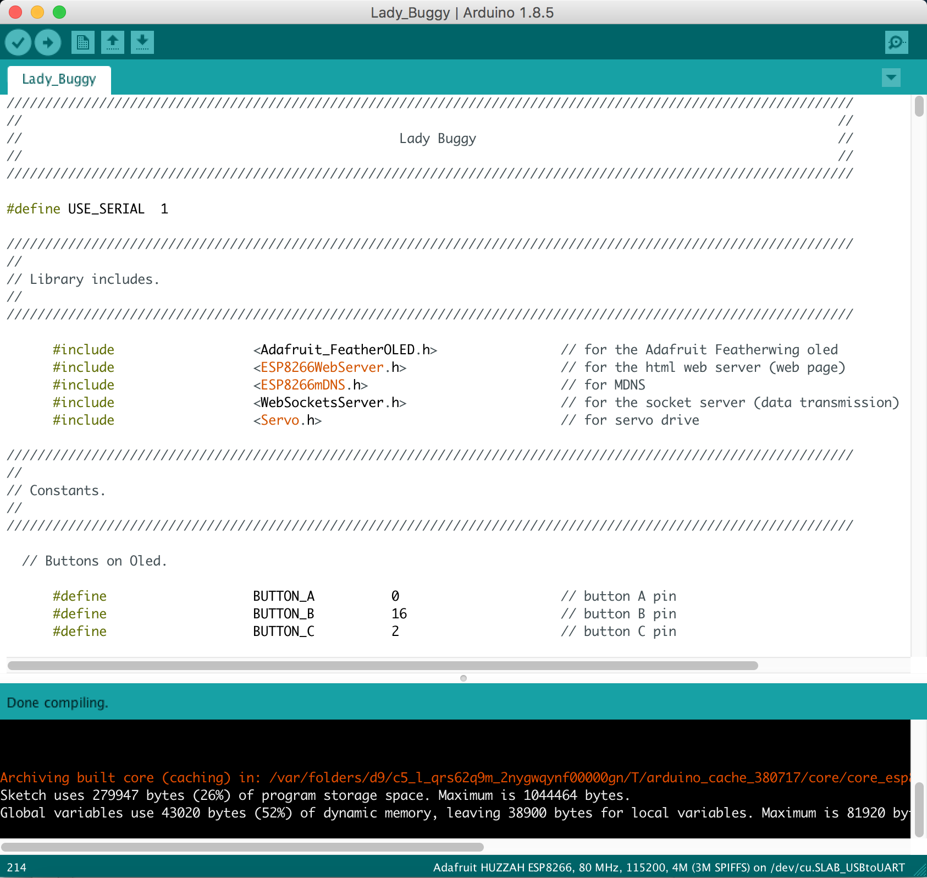The image size is (927, 878).
Task: Open the tab options dropdown arrow
Action: click(891, 78)
